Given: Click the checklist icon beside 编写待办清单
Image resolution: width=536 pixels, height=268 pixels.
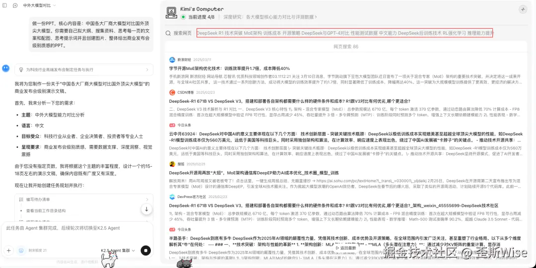Looking at the screenshot, I should [x=21, y=200].
